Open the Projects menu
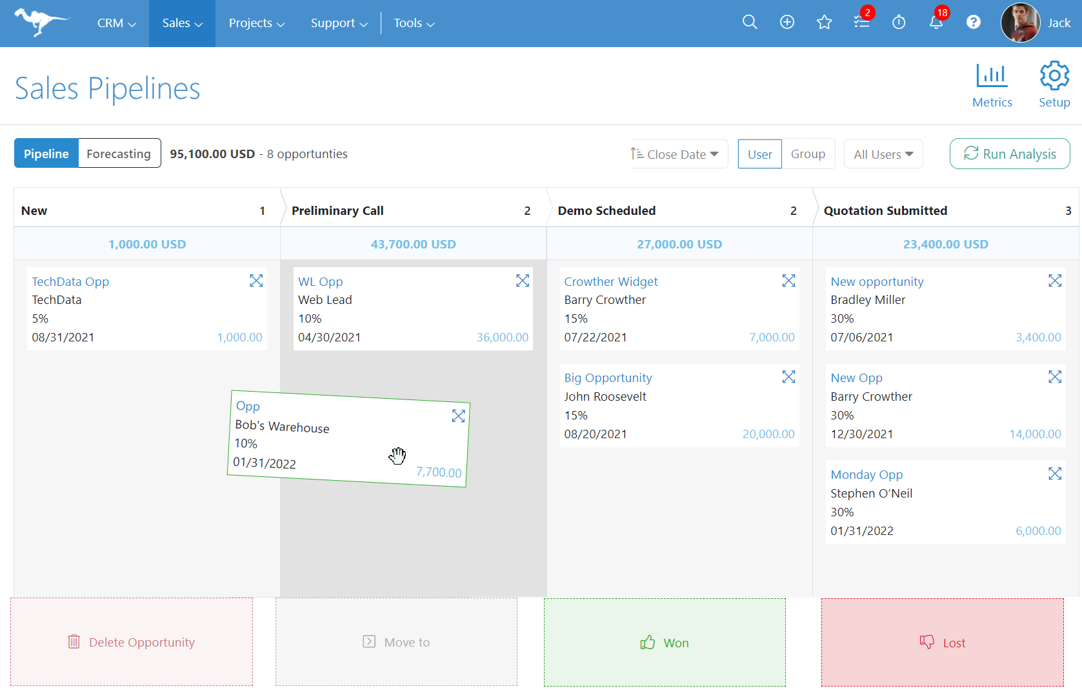1082x695 pixels. [x=255, y=23]
